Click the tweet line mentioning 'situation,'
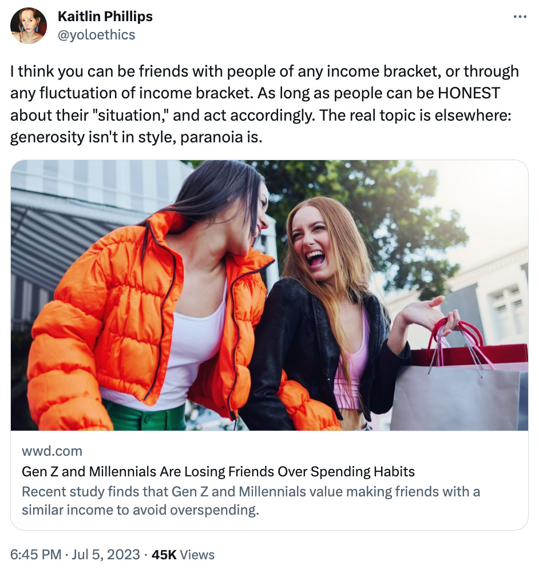The width and height of the screenshot is (539, 573). tap(260, 115)
